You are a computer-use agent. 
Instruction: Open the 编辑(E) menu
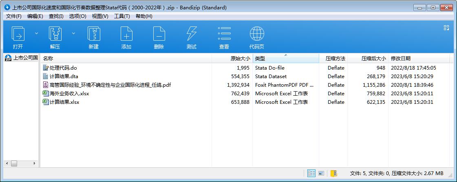(x=35, y=16)
